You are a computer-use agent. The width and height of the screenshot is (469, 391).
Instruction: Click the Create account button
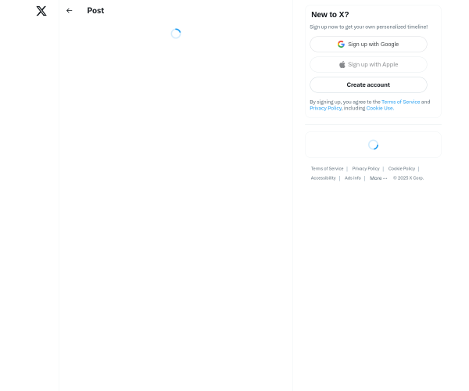coord(368,85)
